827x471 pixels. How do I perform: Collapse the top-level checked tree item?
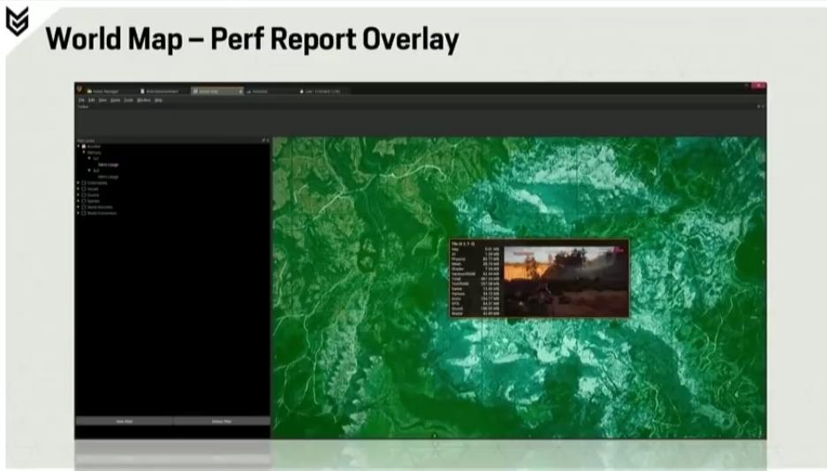tap(79, 146)
